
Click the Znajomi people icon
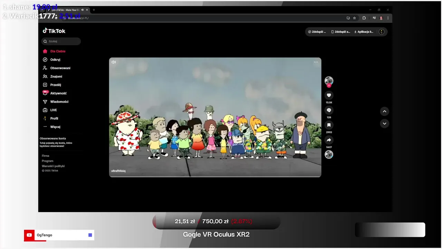(45, 76)
